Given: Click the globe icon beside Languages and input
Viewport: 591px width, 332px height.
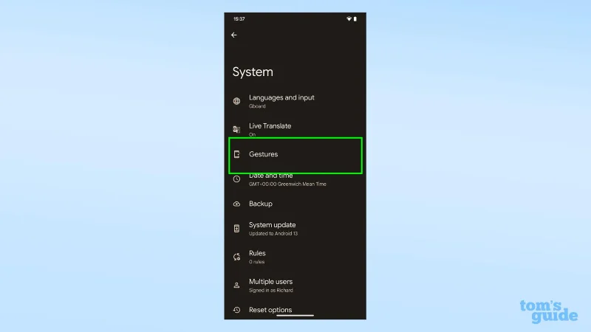Looking at the screenshot, I should (236, 101).
